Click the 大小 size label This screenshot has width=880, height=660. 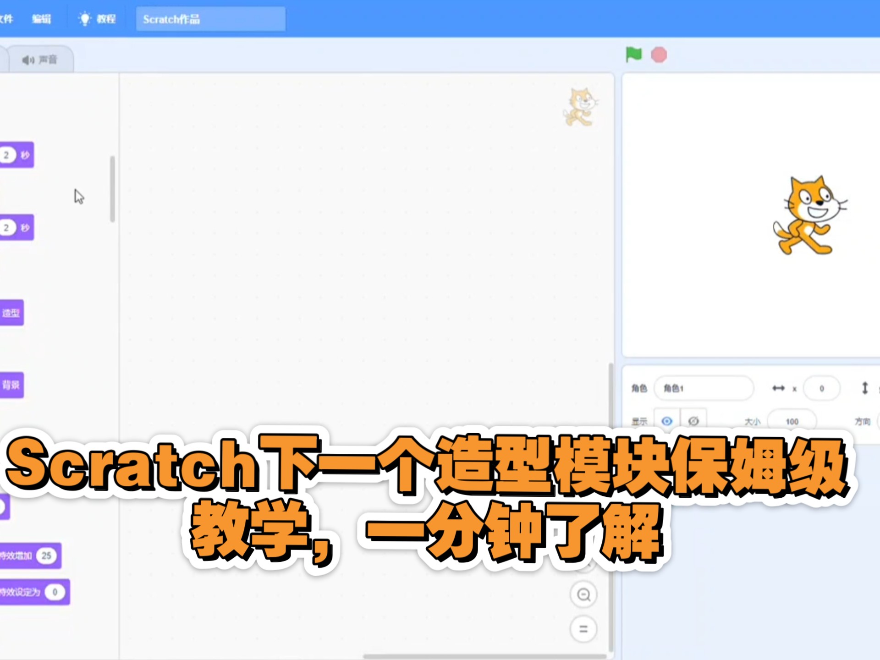click(752, 421)
